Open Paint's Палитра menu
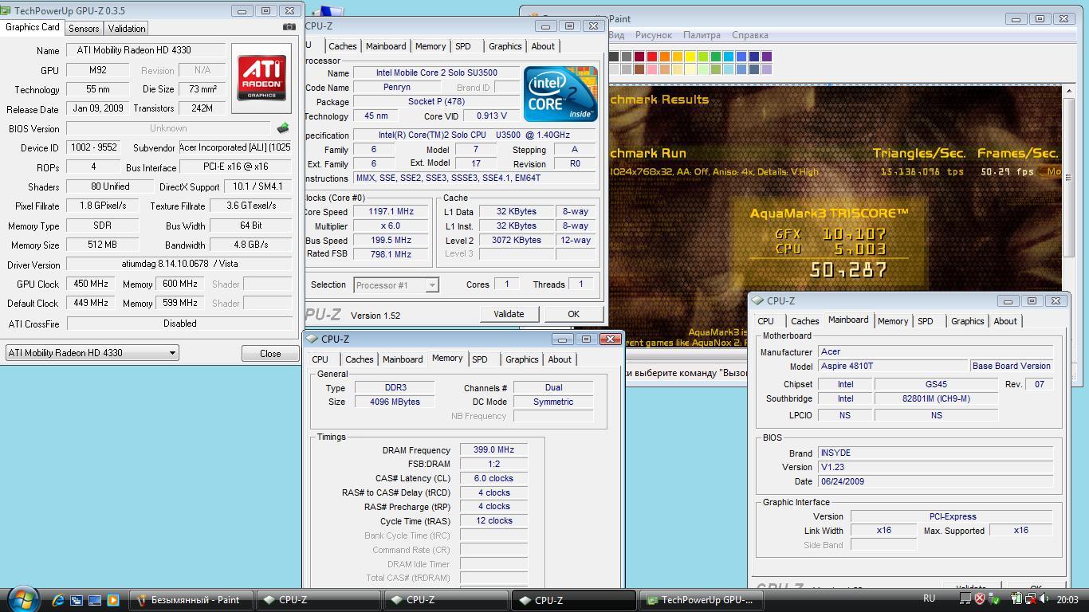Viewport: 1089px width, 612px height. point(702,35)
